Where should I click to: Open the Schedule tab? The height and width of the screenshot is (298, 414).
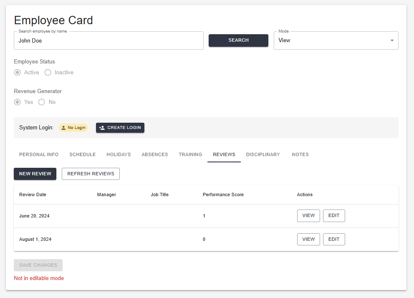[83, 155]
